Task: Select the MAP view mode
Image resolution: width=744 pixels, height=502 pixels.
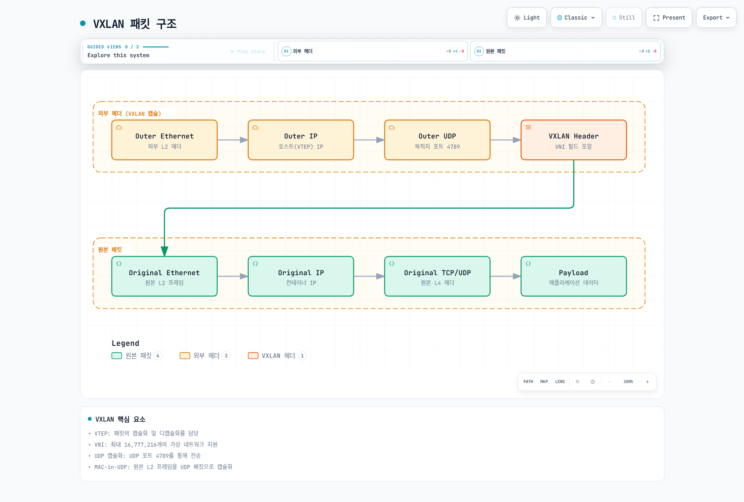Action: tap(544, 382)
